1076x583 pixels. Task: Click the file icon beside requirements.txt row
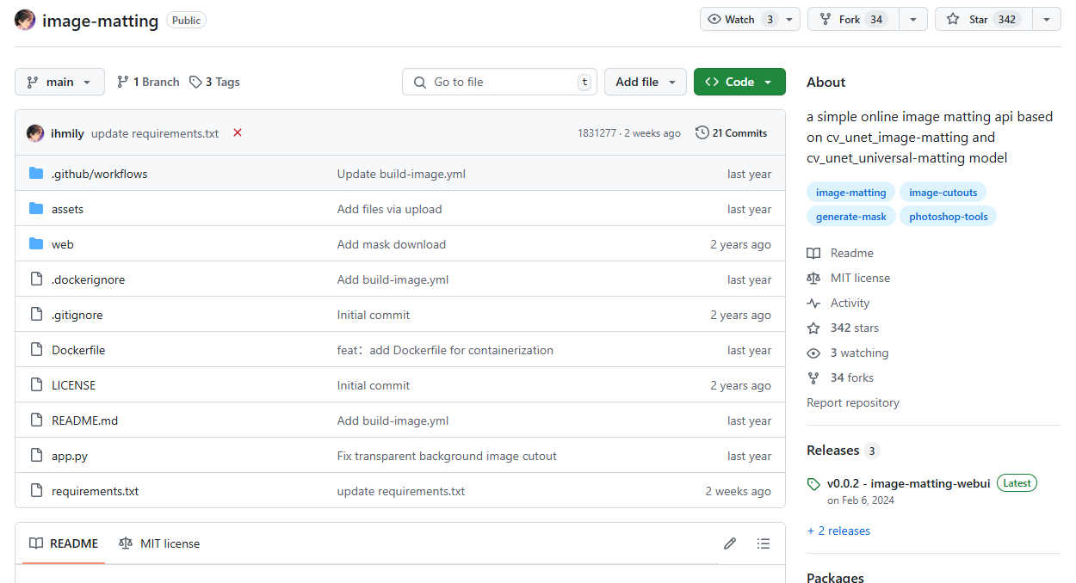point(36,491)
